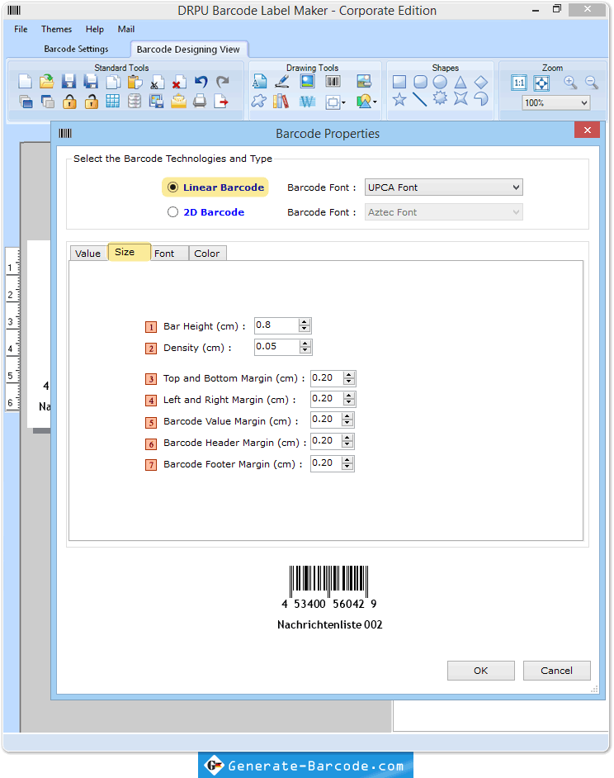Click the Generate-Barcode.com link
The width and height of the screenshot is (614, 778).
(305, 765)
